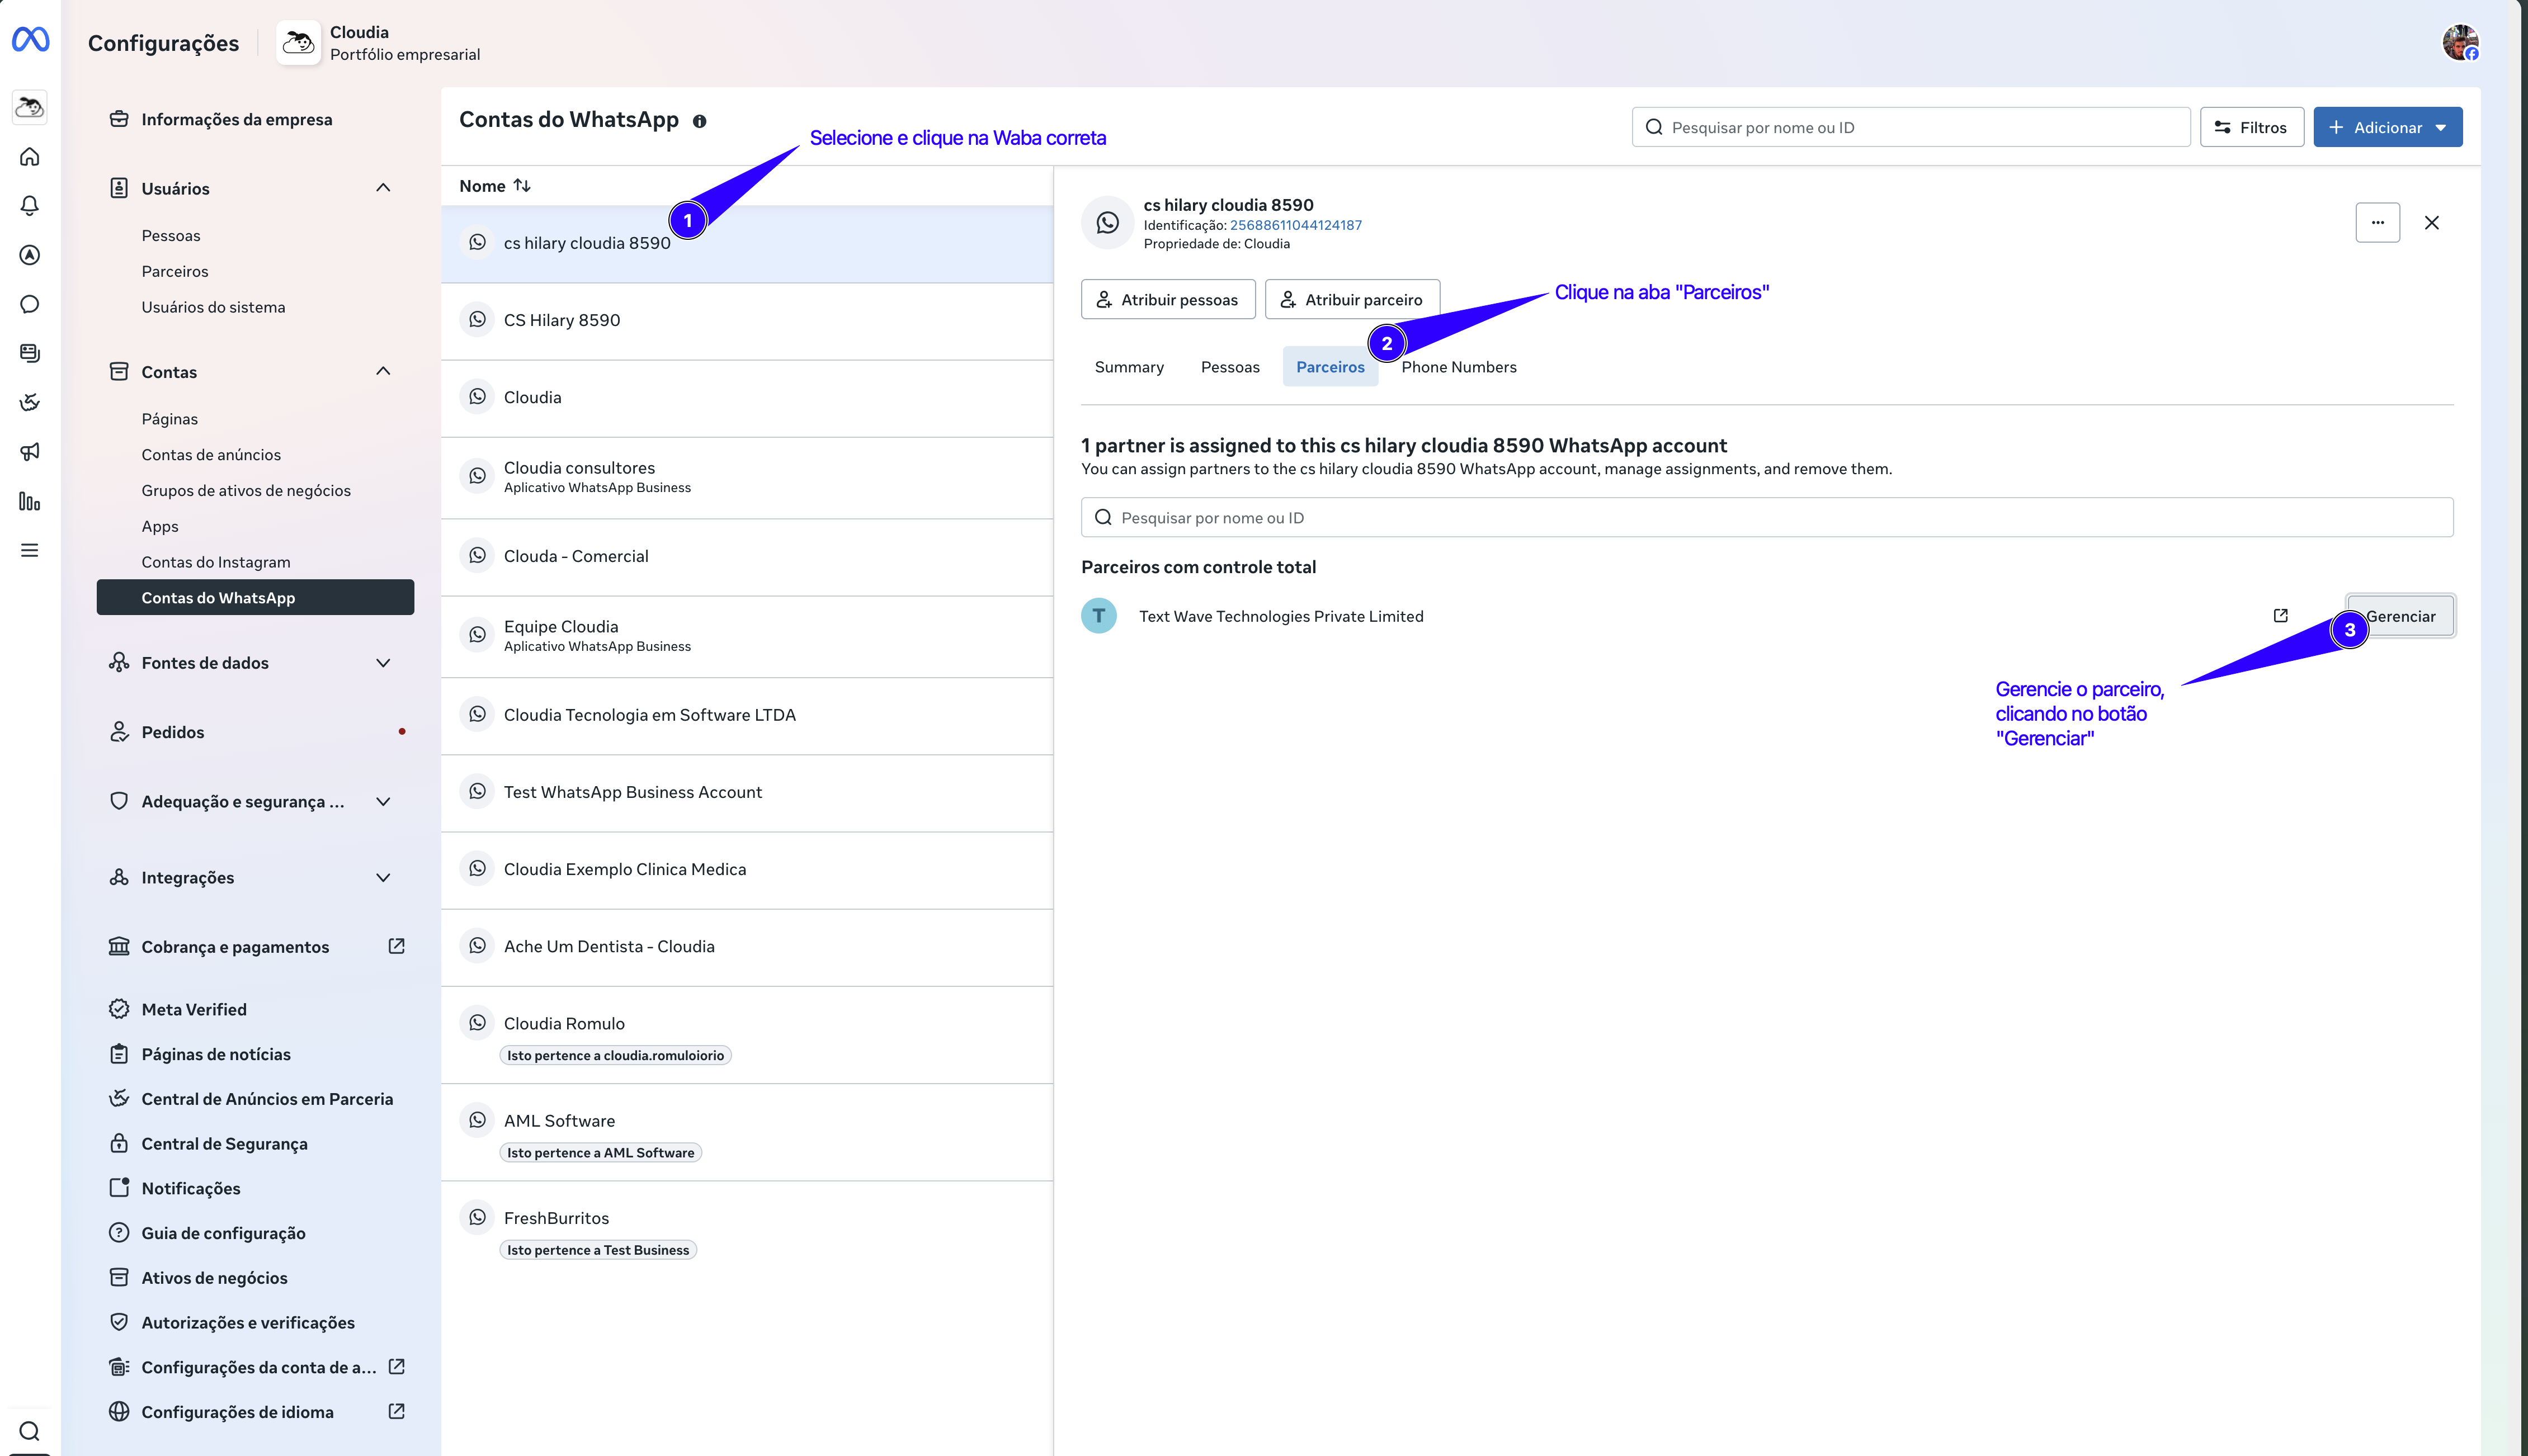
Task: Click the Meta logo icon
Action: 30,40
